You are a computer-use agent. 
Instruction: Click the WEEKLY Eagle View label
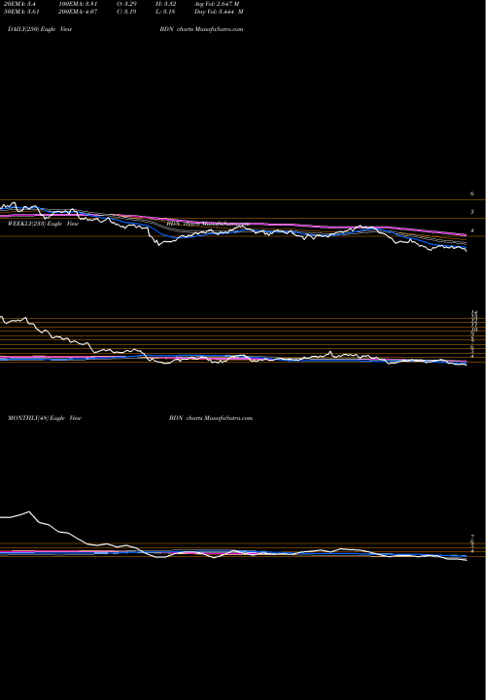coord(44,224)
